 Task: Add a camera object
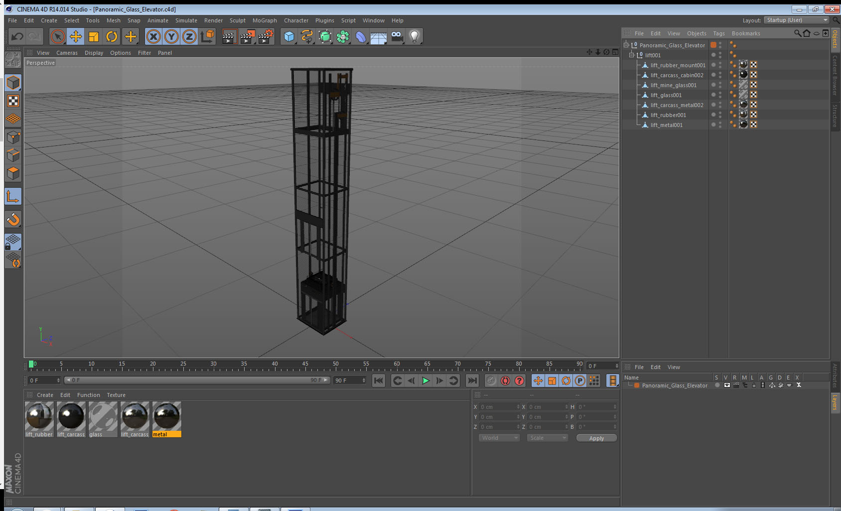[397, 36]
